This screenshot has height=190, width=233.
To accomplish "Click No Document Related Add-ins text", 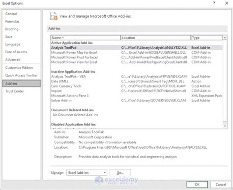I will point(75,115).
